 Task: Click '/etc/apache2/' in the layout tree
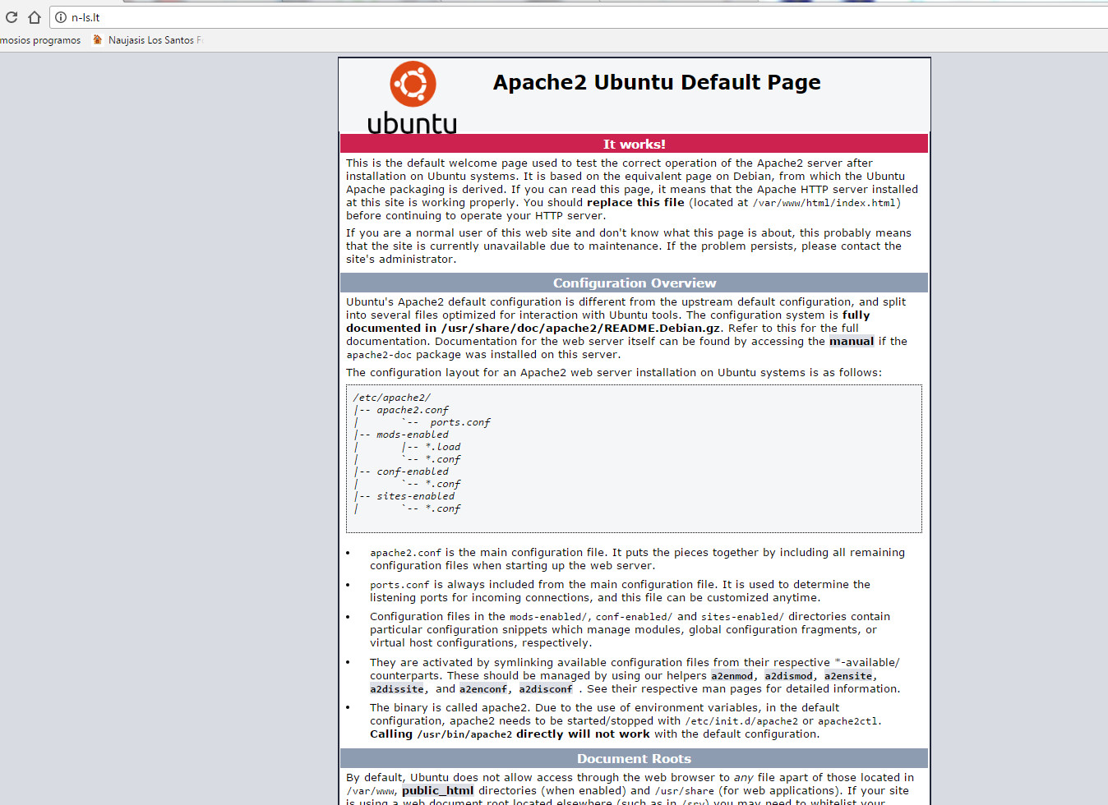(392, 398)
